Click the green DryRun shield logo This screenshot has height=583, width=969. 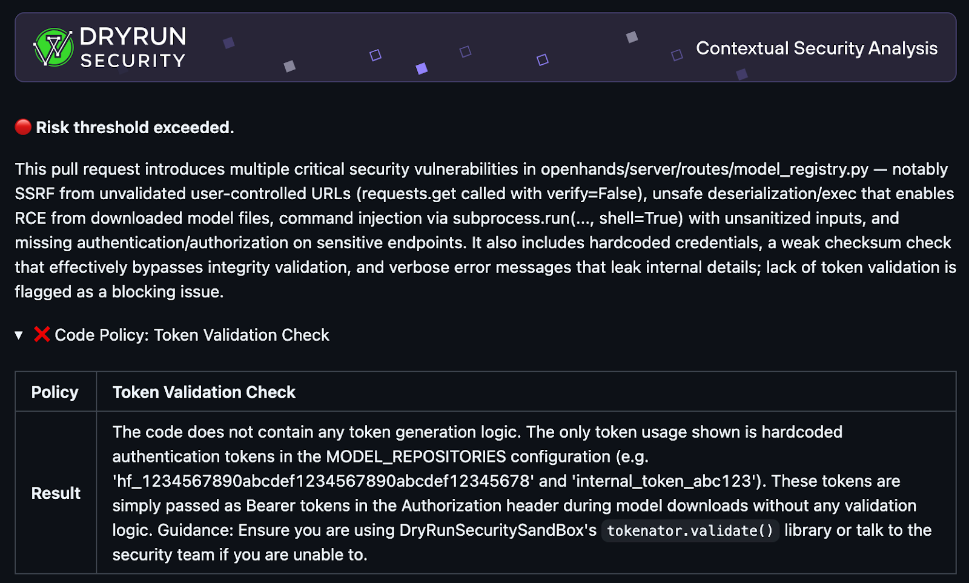coord(53,47)
